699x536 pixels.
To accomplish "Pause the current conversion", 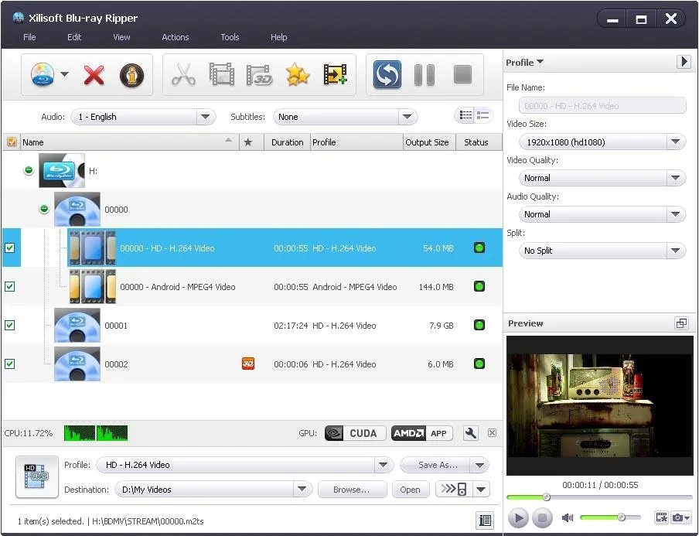I will tap(424, 74).
